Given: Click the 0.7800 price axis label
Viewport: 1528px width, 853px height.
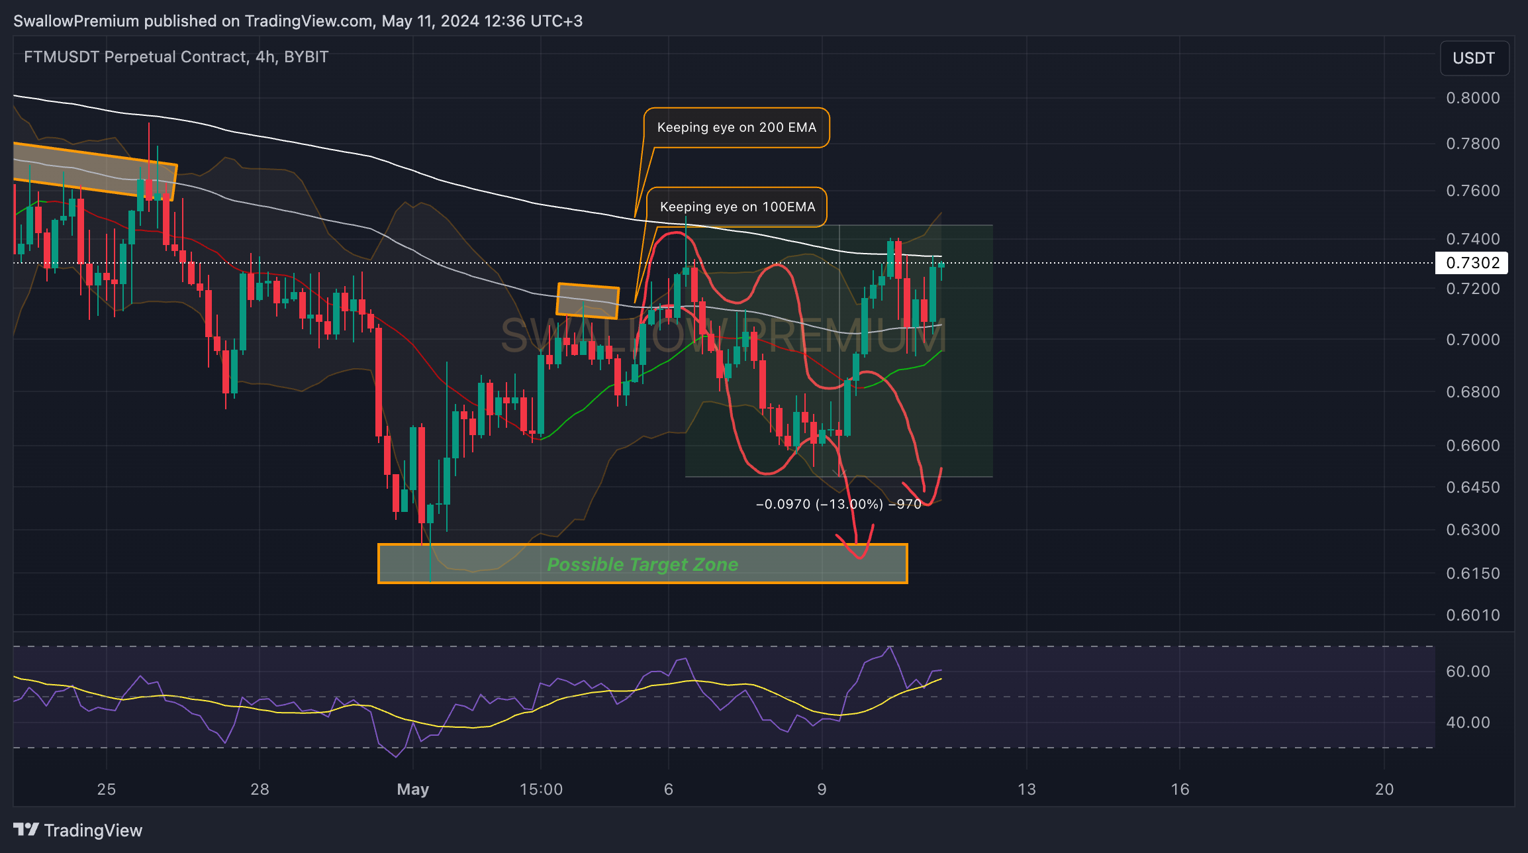Looking at the screenshot, I should click(x=1473, y=144).
